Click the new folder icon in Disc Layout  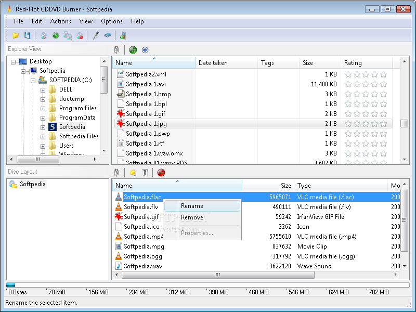133,173
